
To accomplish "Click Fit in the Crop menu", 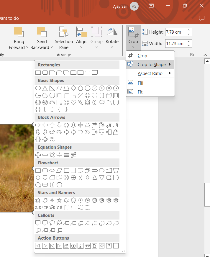I will pos(140,92).
